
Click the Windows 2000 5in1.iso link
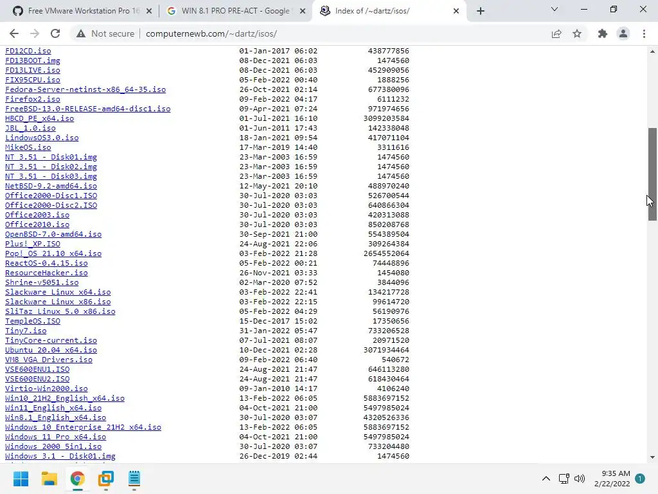pyautogui.click(x=53, y=447)
